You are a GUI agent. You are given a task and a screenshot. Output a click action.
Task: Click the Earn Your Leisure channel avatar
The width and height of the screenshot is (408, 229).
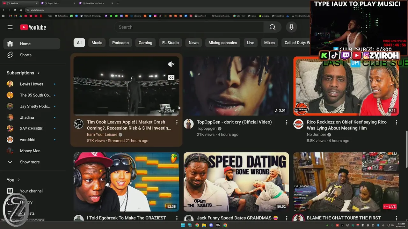coord(78,124)
